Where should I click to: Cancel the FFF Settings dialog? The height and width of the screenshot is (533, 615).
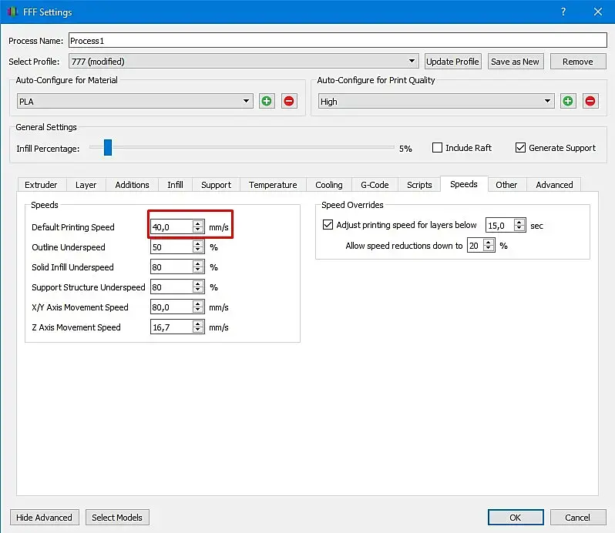click(578, 518)
